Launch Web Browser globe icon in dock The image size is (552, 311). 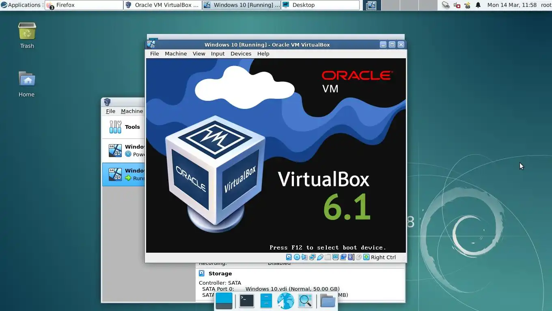(285, 301)
